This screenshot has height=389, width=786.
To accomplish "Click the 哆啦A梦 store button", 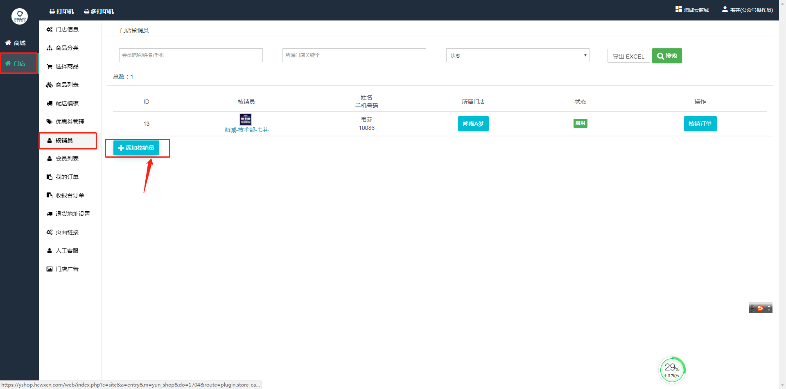I will 473,124.
